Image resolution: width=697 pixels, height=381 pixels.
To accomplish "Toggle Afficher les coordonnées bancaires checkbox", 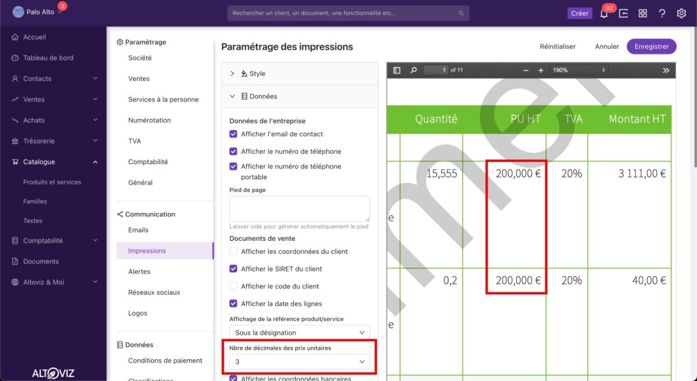I will click(x=233, y=378).
